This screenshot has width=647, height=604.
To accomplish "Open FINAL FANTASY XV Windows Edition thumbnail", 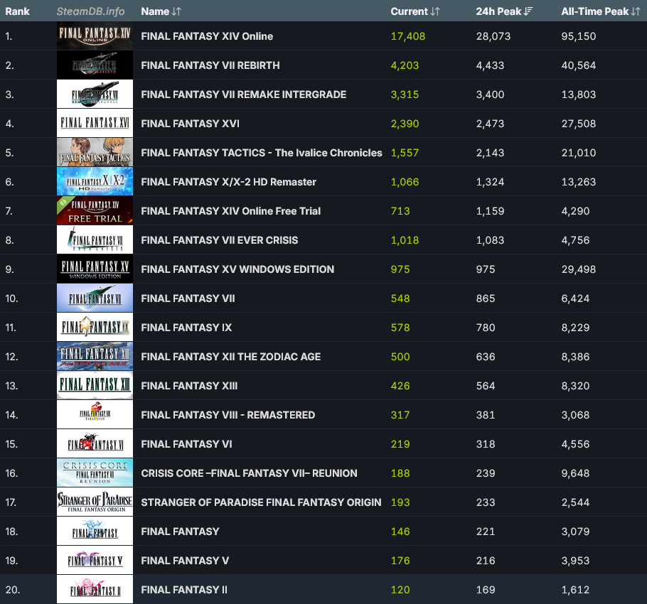I will point(95,269).
